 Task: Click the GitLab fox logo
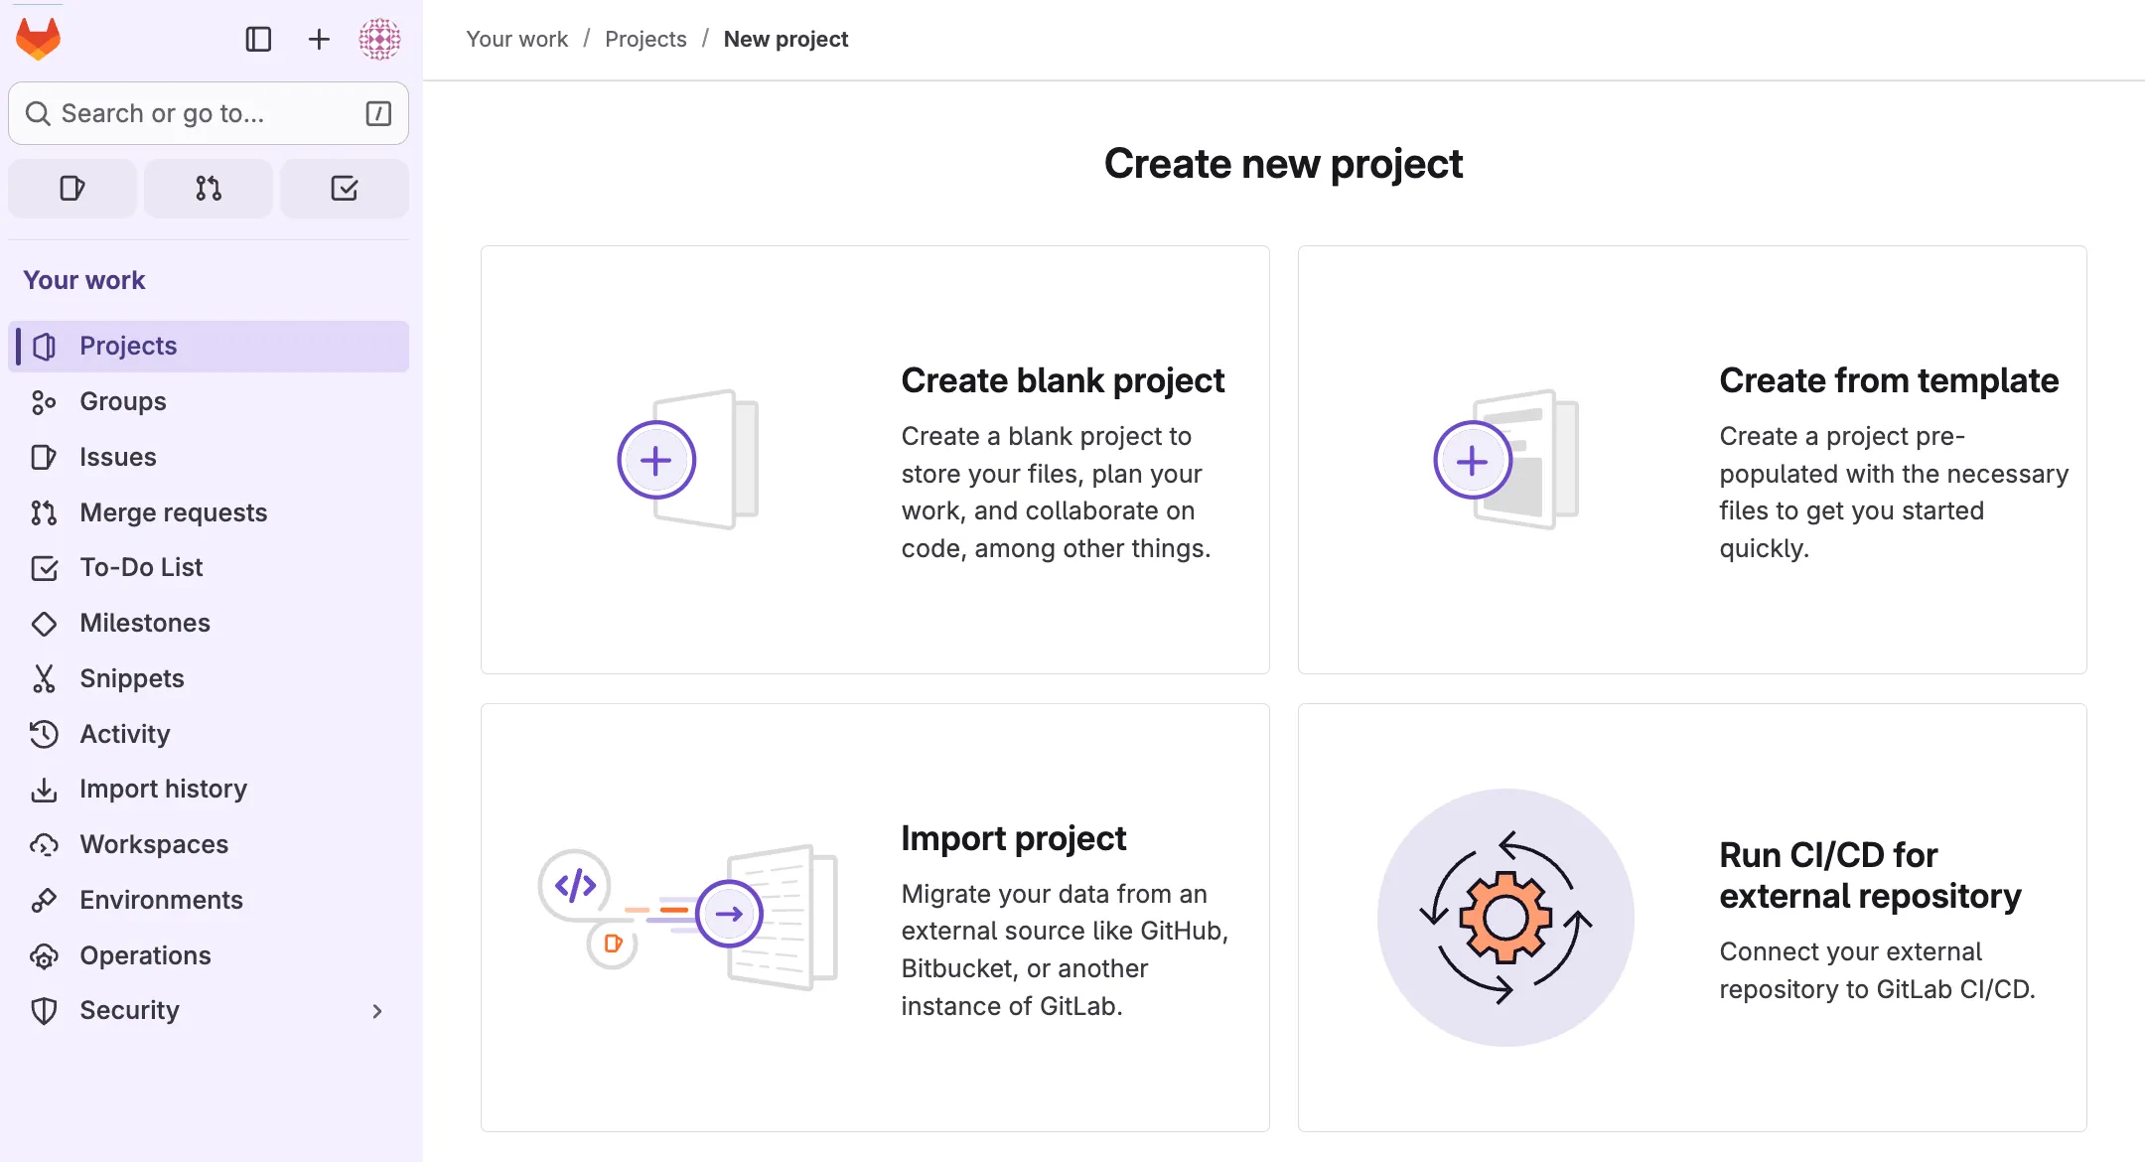pyautogui.click(x=39, y=39)
